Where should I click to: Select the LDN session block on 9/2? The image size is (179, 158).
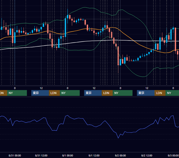tap(160, 93)
